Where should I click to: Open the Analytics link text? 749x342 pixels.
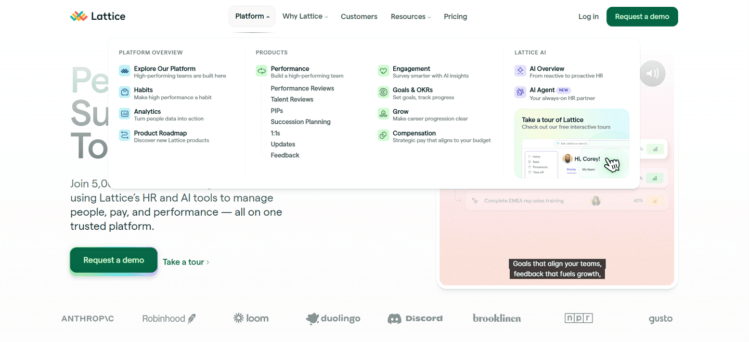tap(147, 112)
